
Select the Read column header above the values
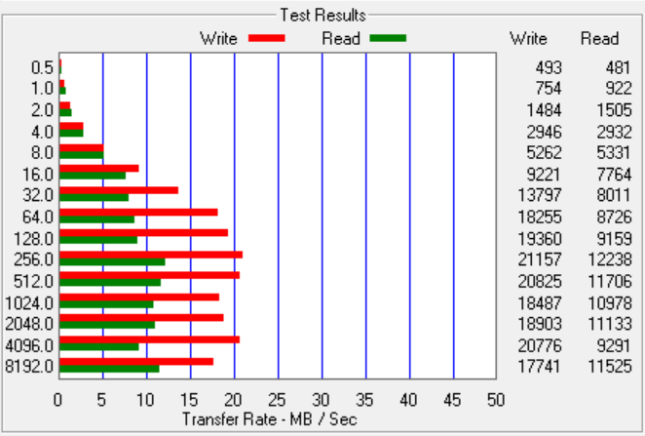pyautogui.click(x=599, y=39)
